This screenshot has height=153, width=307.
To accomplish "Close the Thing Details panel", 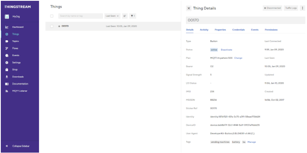I will (x=188, y=8).
